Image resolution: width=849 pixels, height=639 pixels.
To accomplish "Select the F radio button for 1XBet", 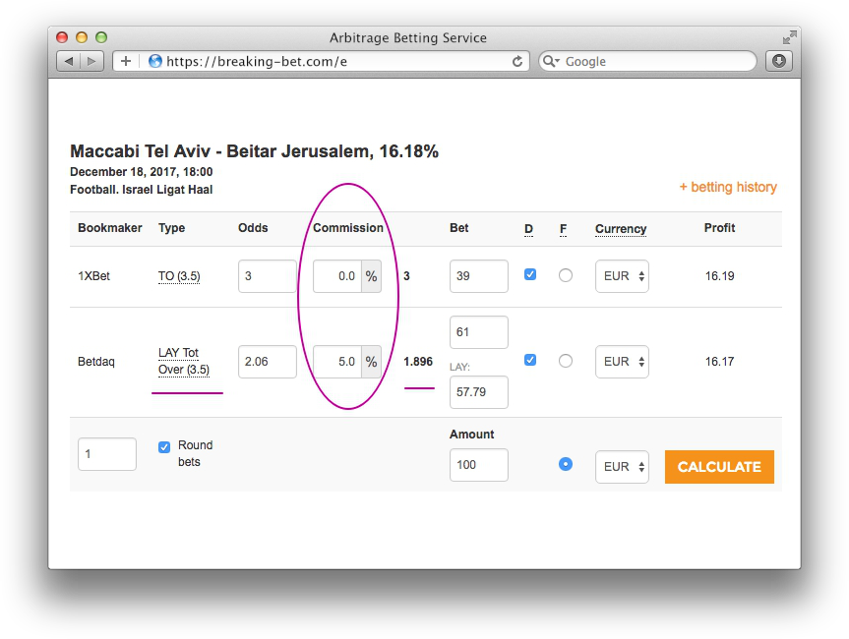I will (x=566, y=275).
